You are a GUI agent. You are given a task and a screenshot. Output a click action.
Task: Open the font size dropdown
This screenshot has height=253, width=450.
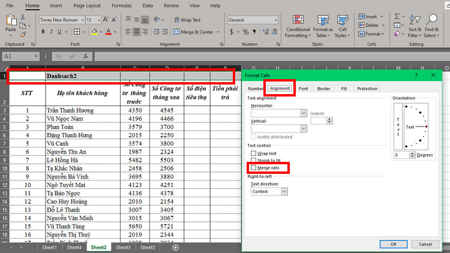(x=99, y=20)
